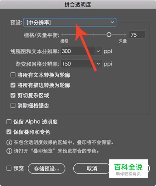Screen dimensions: 156x186
Task: Click the 300 ppi resolution field
Action: pyautogui.click(x=78, y=51)
